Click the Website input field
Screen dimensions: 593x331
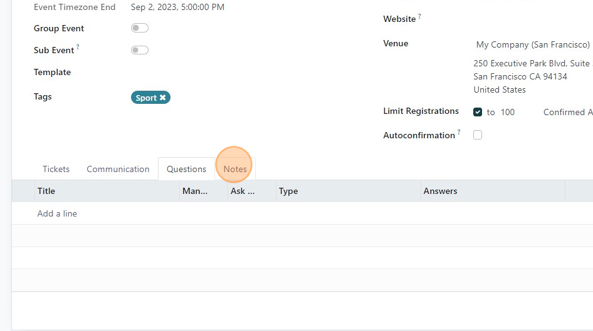(x=533, y=19)
